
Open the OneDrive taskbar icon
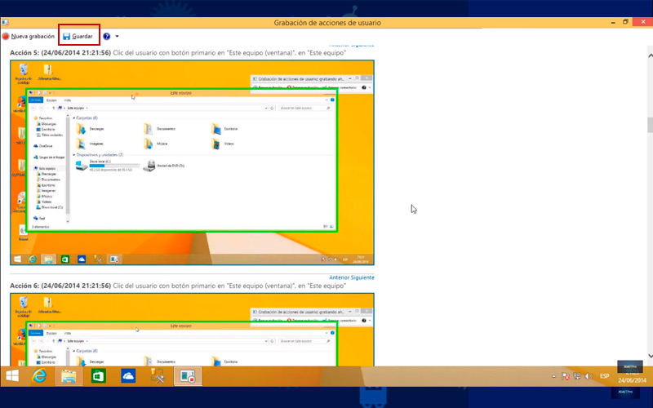[x=128, y=376]
